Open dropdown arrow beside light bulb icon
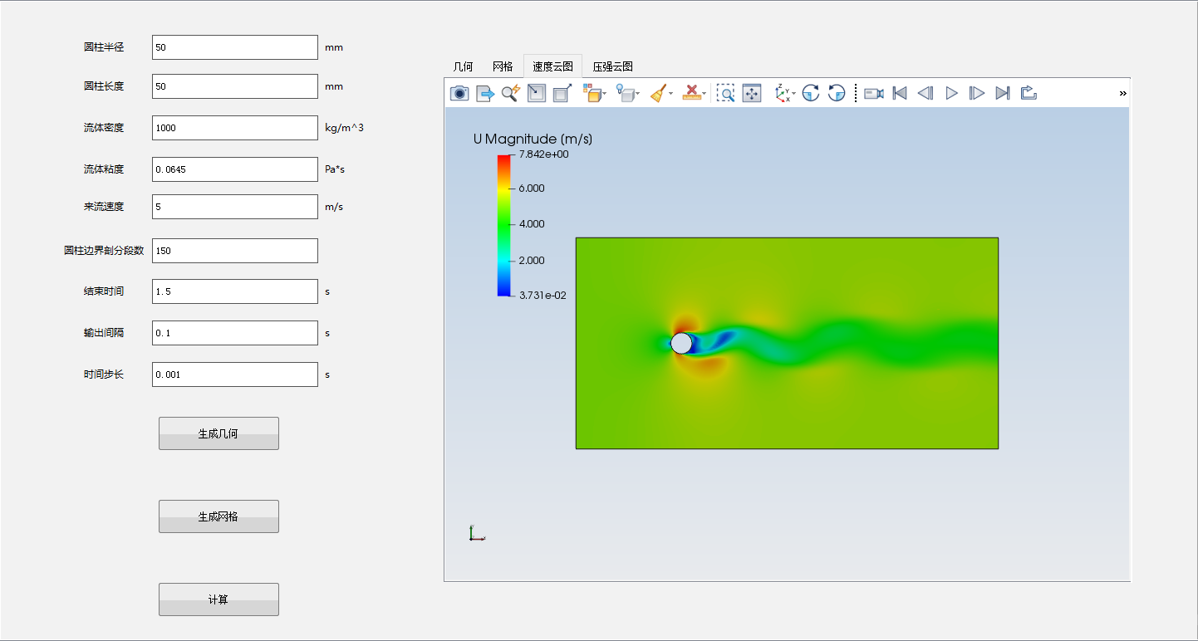Image resolution: width=1198 pixels, height=641 pixels. click(x=637, y=94)
